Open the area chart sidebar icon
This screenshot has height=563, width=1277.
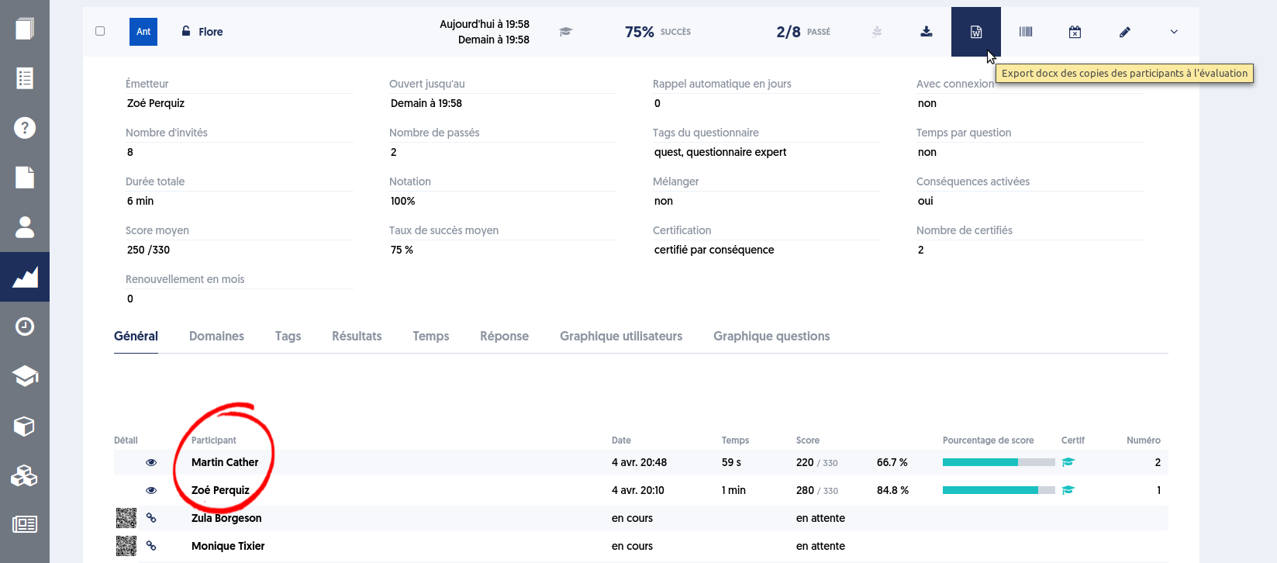tap(25, 277)
